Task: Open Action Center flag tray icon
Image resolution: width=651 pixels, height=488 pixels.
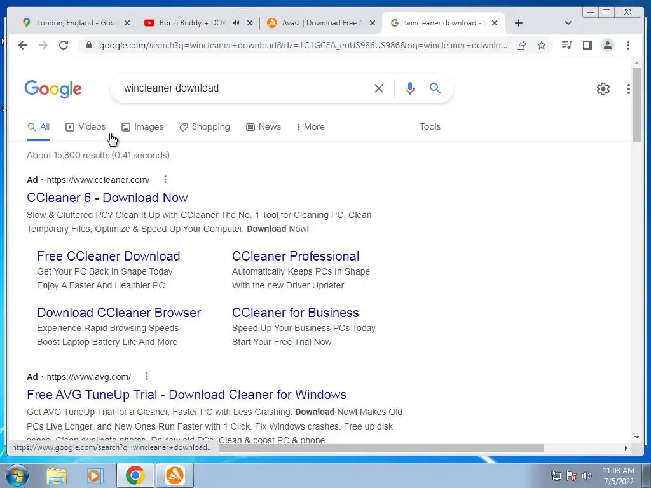Action: click(572, 476)
